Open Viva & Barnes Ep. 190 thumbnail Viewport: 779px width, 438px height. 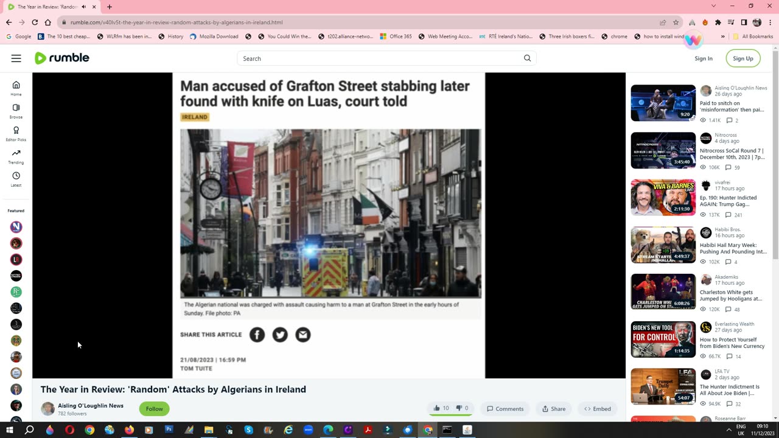tap(663, 197)
